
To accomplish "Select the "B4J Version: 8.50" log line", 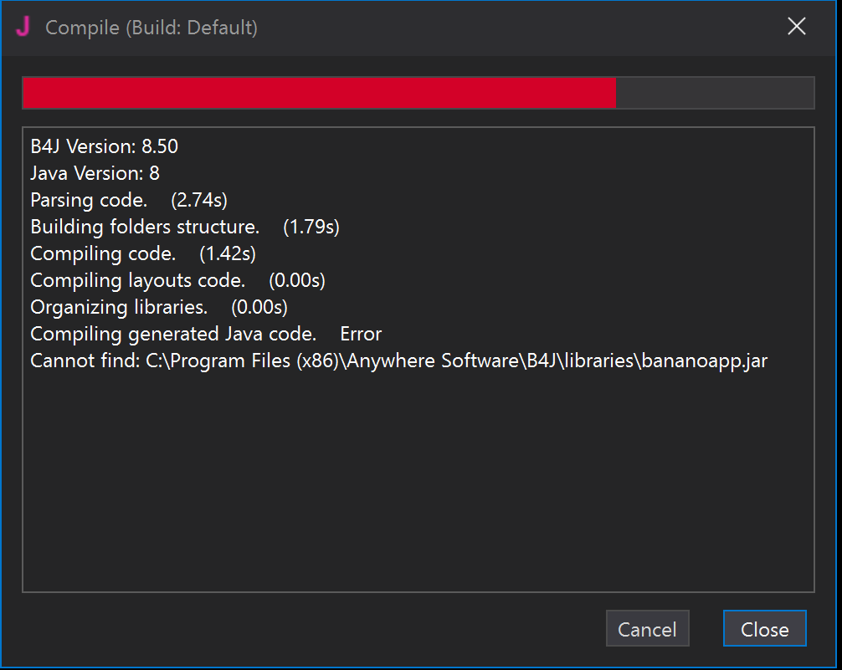I will click(x=104, y=146).
